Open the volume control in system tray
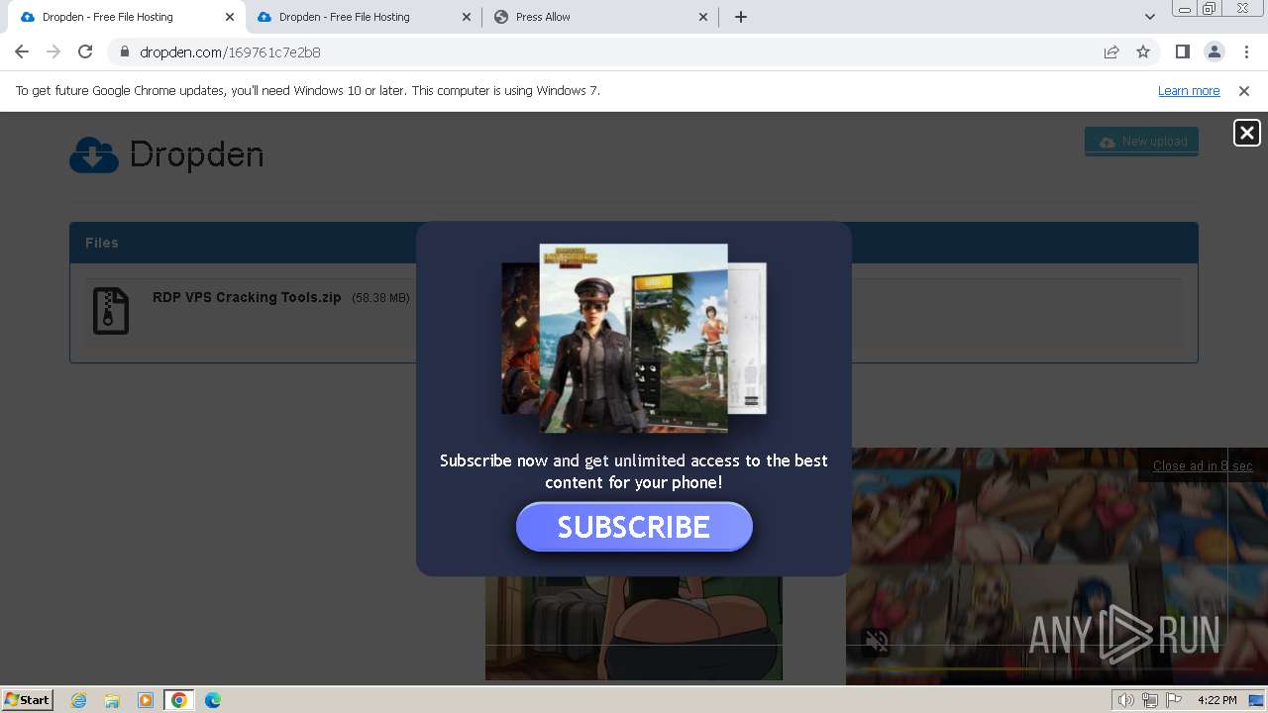Screen dimensions: 1268x713 pos(1126,700)
